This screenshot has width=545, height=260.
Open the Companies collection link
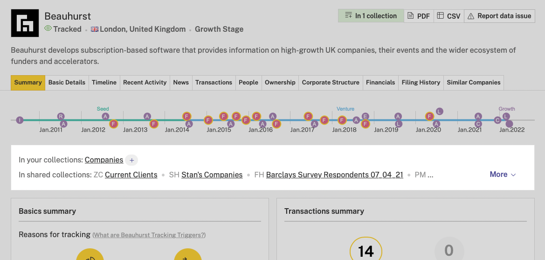coord(104,160)
